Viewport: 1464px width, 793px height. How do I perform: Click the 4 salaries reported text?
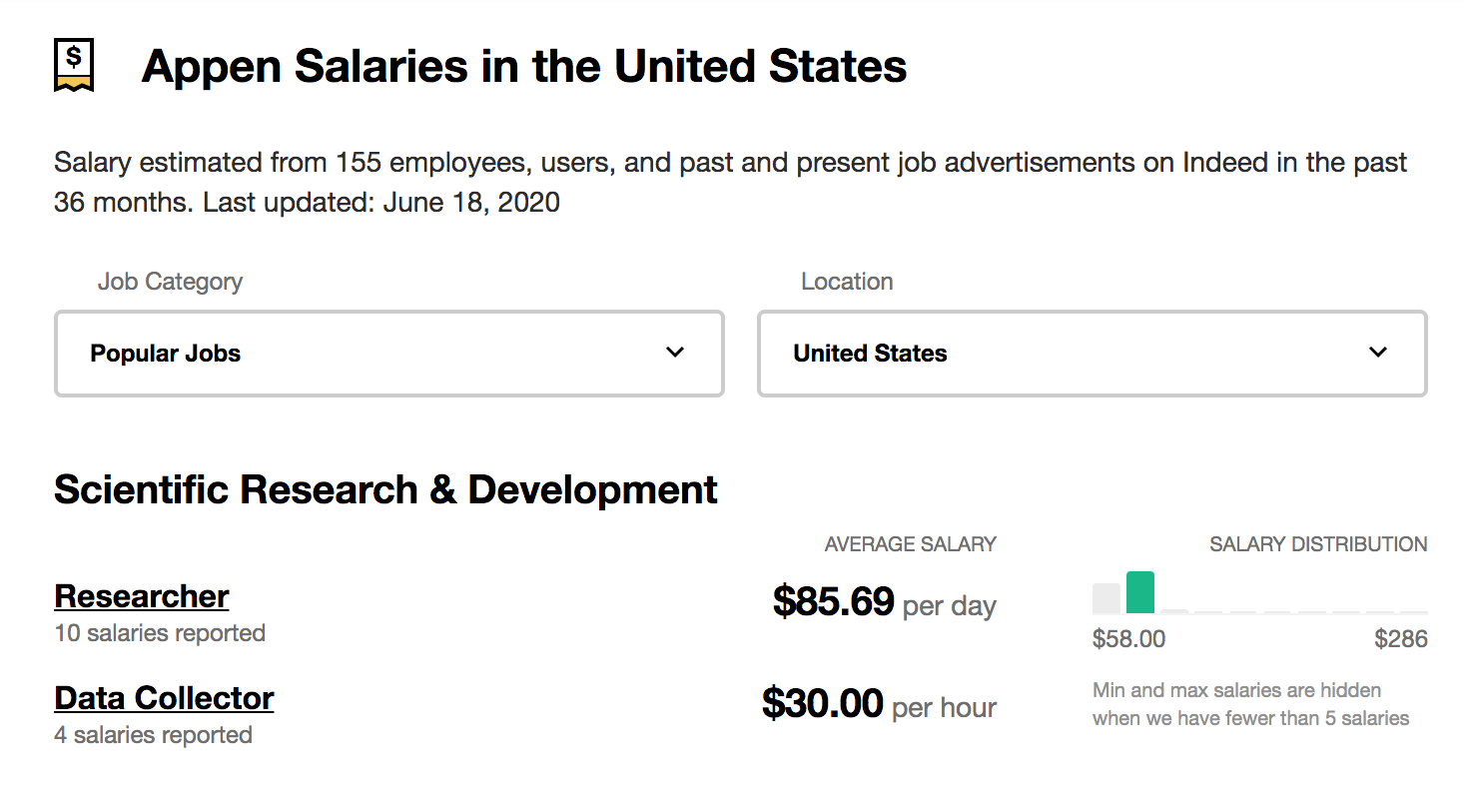[x=153, y=735]
